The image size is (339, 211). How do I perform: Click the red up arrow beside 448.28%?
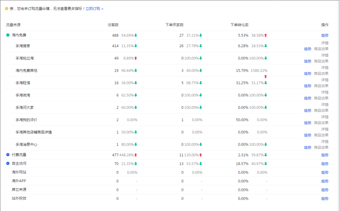[x=136, y=155]
